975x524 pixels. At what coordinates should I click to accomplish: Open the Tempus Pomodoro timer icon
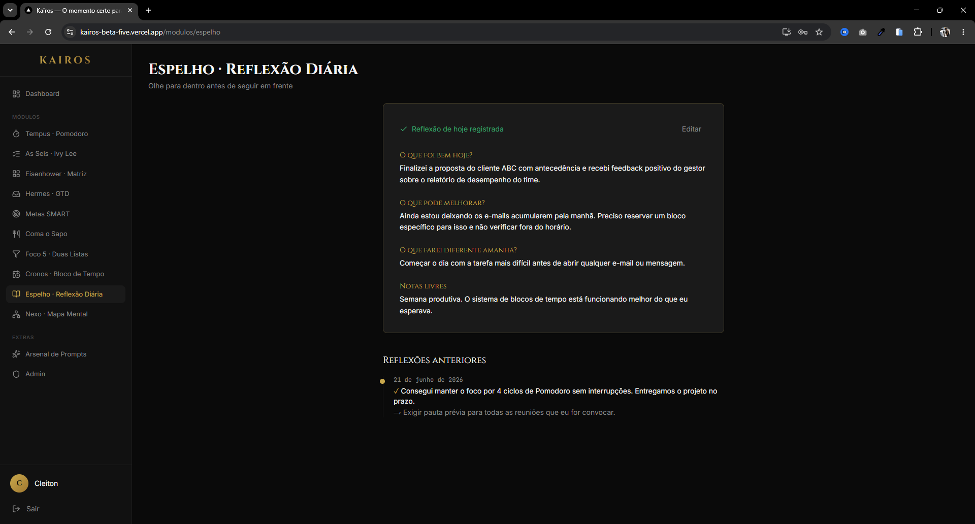16,134
